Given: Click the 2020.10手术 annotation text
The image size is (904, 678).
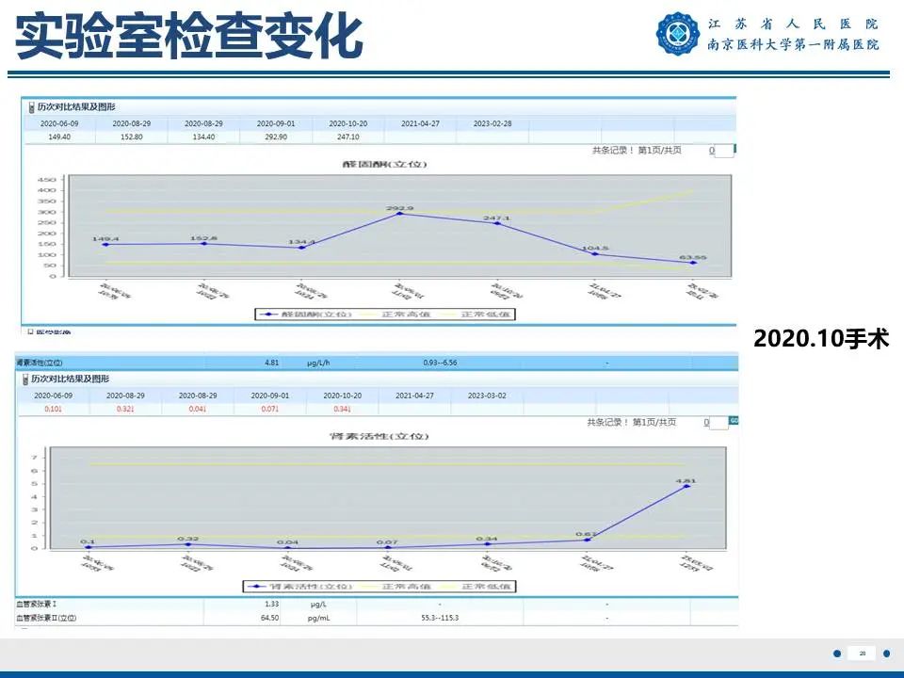Looking at the screenshot, I should point(821,338).
